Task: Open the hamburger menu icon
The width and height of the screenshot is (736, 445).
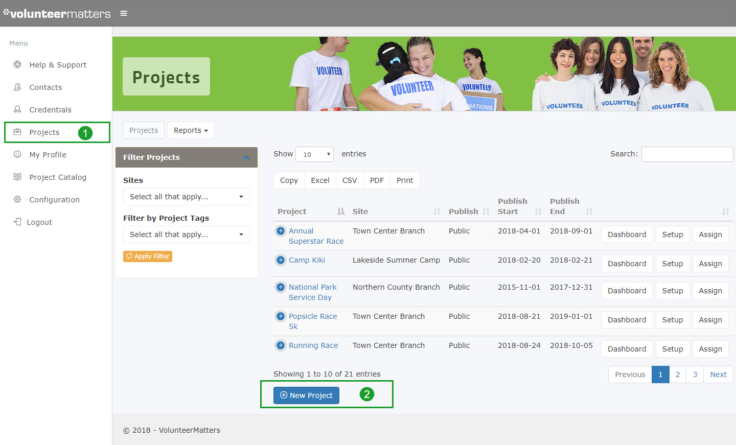Action: click(123, 13)
